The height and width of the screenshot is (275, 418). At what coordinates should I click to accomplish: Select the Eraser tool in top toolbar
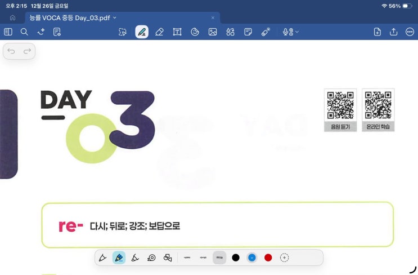[159, 32]
